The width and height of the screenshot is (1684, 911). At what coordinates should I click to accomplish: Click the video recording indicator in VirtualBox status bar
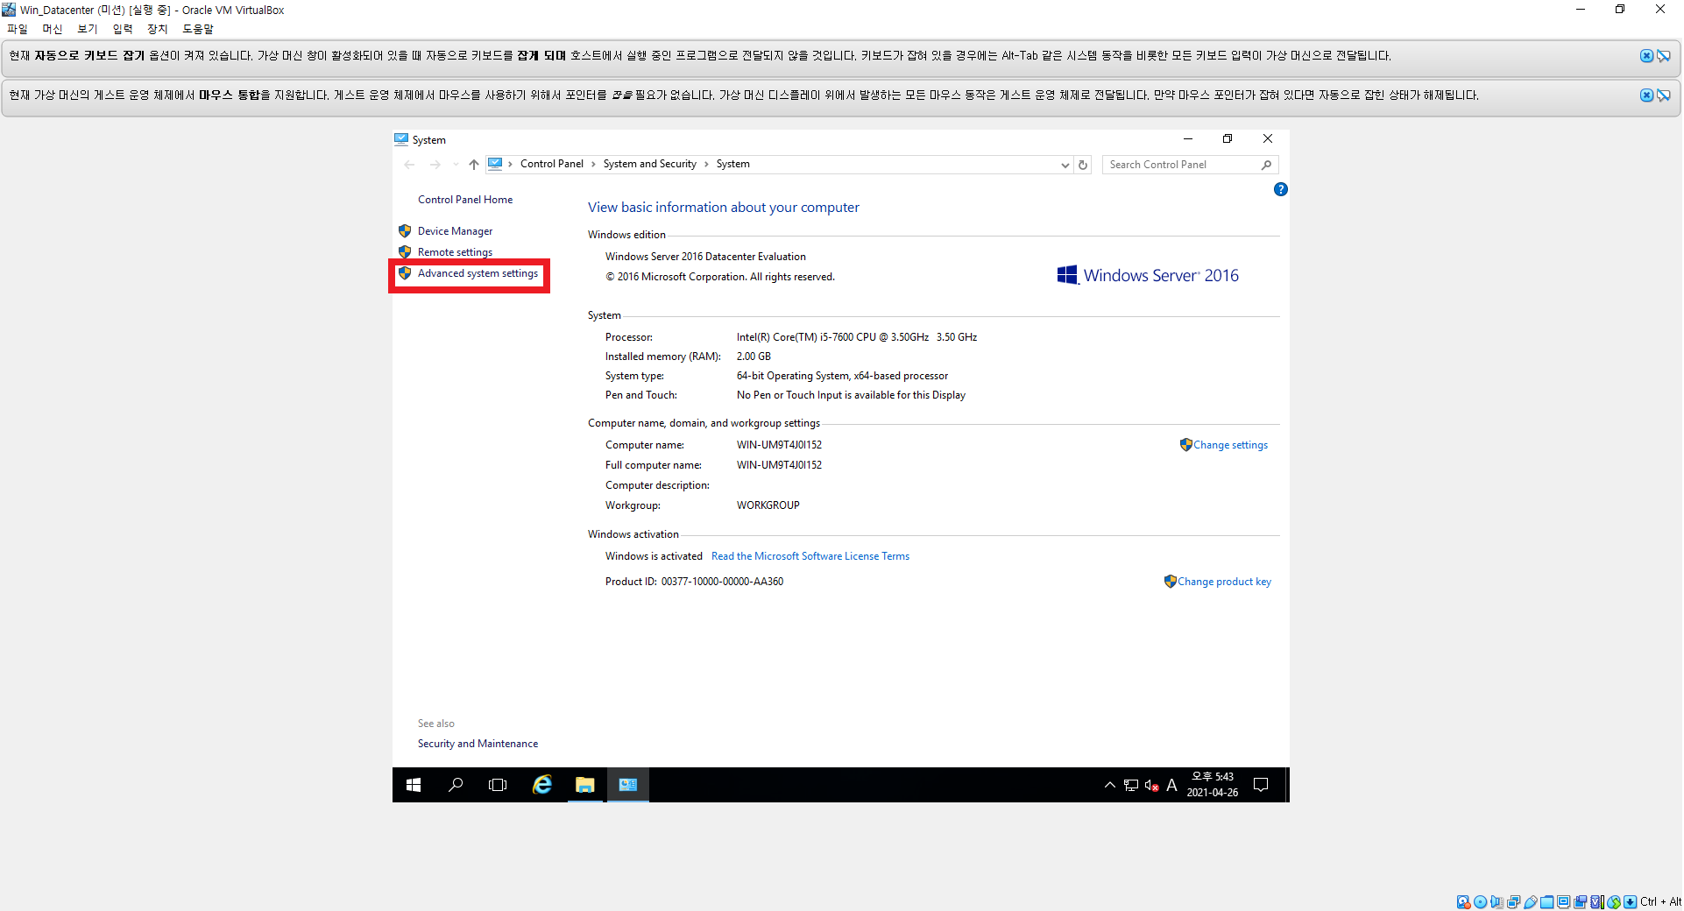pos(1580,901)
